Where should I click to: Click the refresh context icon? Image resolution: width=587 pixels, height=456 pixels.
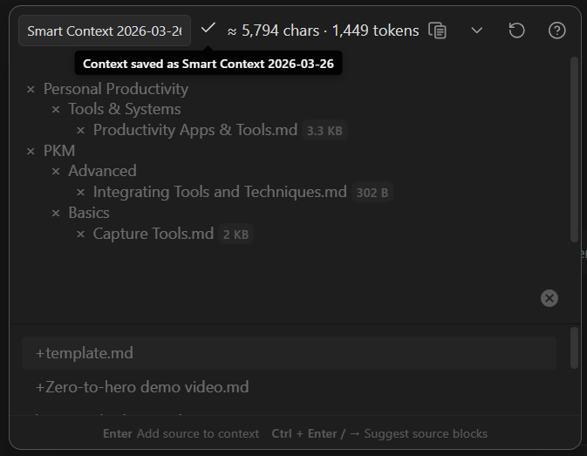[516, 31]
